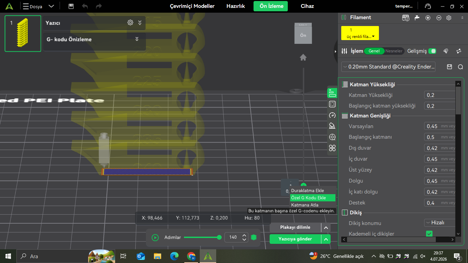This screenshot has width=468, height=263.
Task: Switch process scope to Nesneler
Action: tap(394, 51)
